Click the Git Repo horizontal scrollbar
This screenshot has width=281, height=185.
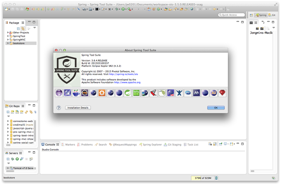[x=8, y=145]
